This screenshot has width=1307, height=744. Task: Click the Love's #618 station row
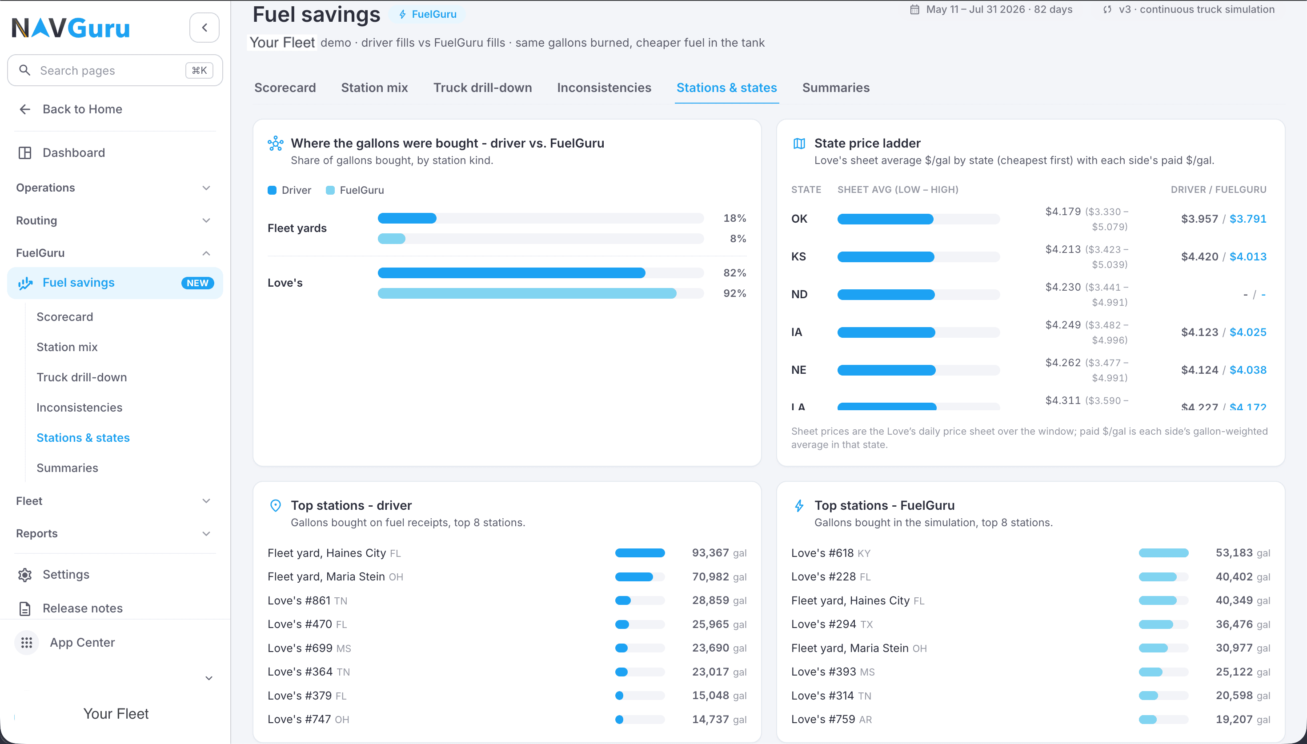coord(1030,553)
